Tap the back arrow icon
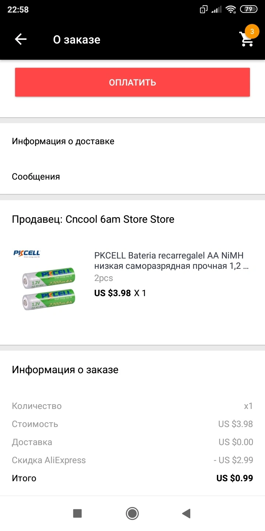Screen dimensions: 265x531 (x=21, y=39)
